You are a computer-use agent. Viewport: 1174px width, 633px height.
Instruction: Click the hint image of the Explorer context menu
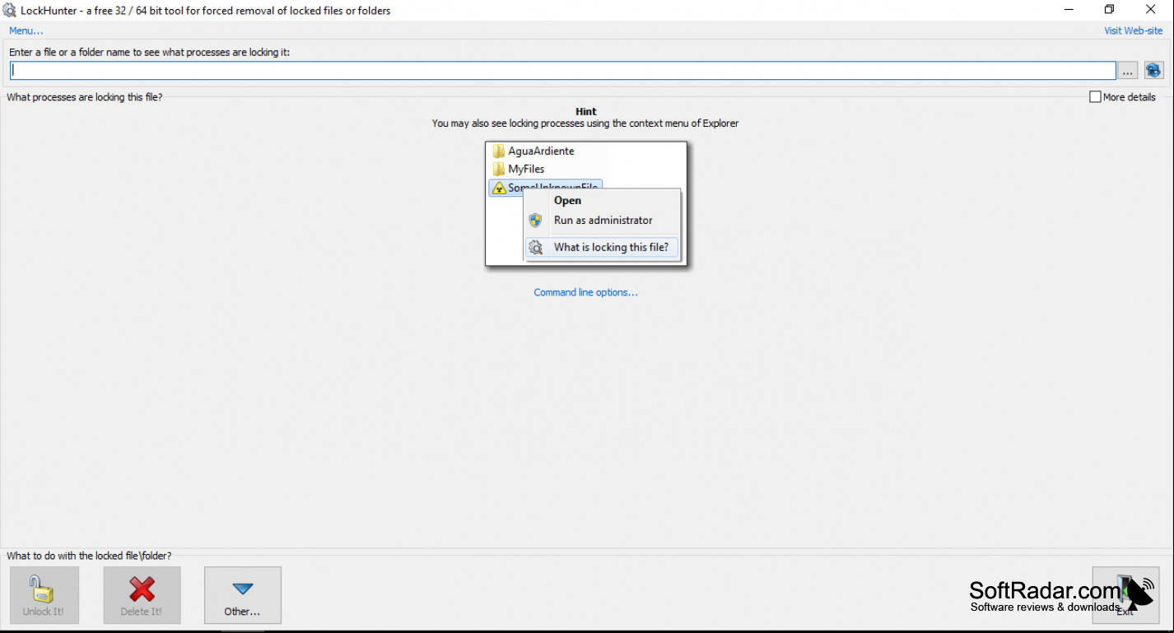point(586,204)
